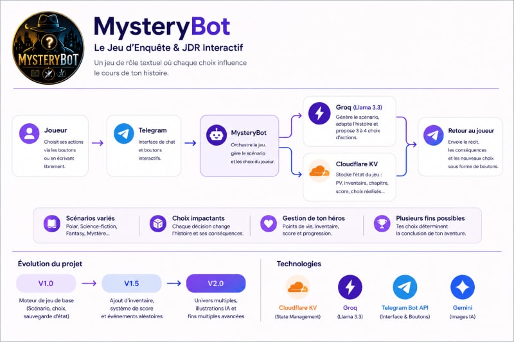Click the Cloudflare icon under Technologies
514x342 pixels.
click(x=297, y=287)
